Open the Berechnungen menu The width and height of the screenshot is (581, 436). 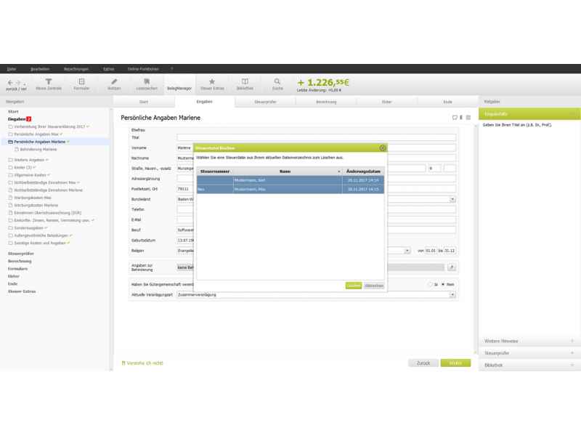point(76,68)
